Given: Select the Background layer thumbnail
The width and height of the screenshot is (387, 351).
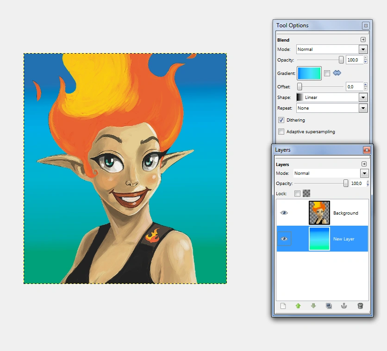Looking at the screenshot, I should pos(319,213).
